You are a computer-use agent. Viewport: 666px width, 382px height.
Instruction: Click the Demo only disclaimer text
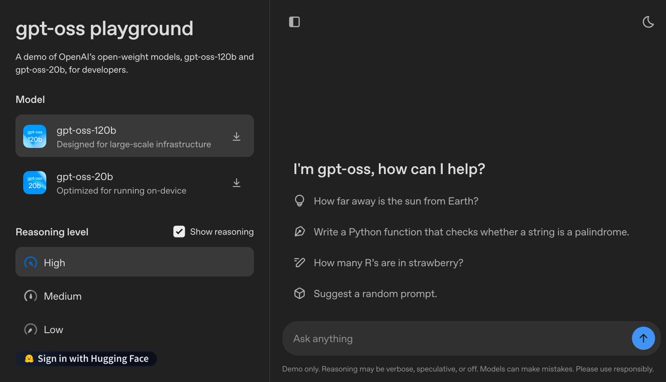tap(468, 369)
